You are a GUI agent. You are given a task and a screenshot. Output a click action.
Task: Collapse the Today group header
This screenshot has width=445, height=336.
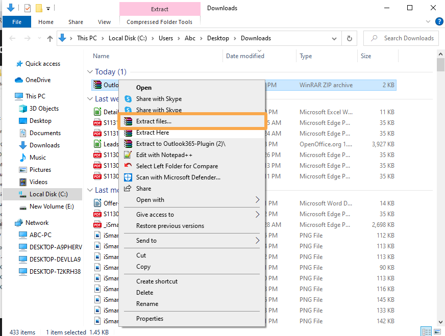[x=90, y=71]
